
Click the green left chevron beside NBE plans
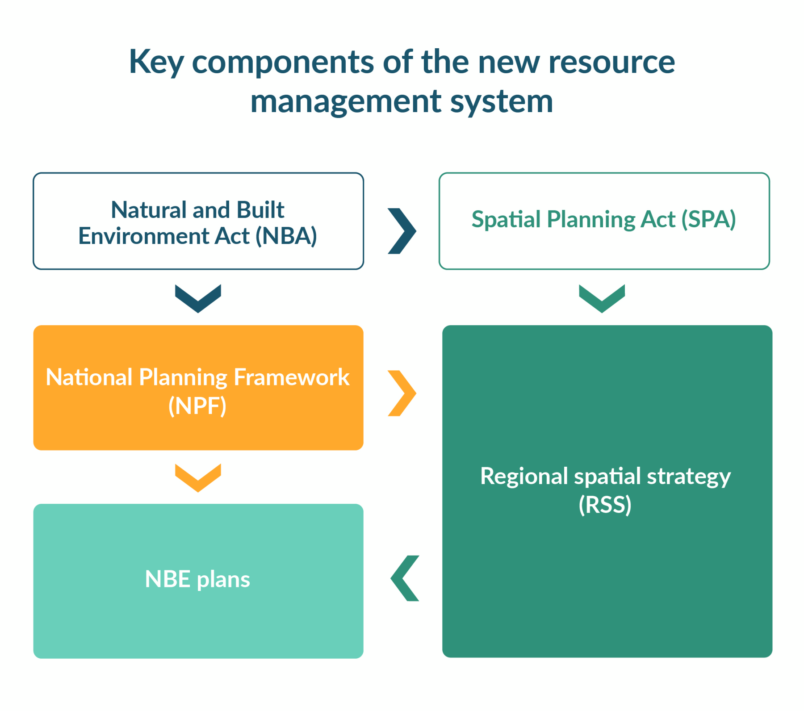(x=404, y=579)
